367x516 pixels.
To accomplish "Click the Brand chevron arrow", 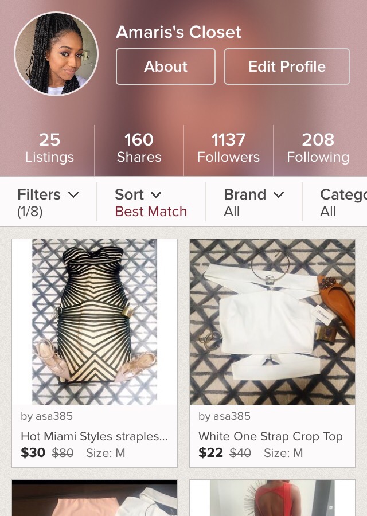I will tap(279, 195).
